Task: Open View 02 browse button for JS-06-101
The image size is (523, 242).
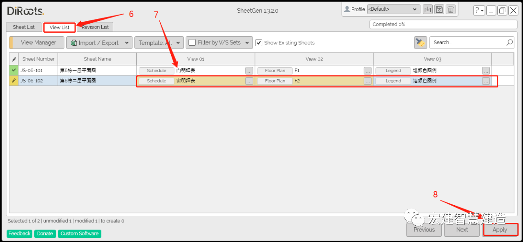Action: click(368, 71)
